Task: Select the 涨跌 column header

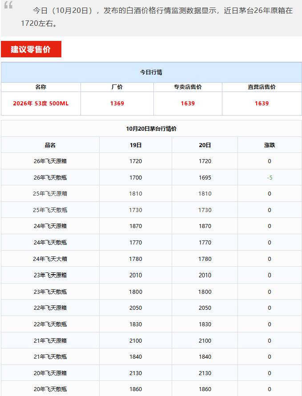Action: coord(270,145)
